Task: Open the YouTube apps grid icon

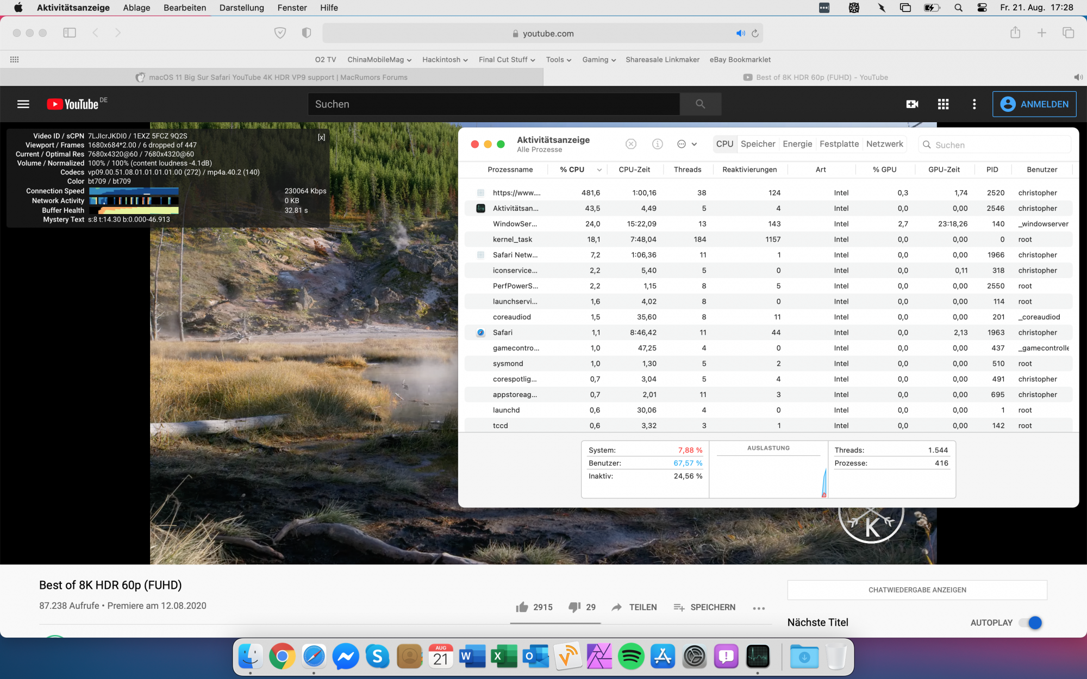Action: pyautogui.click(x=943, y=104)
